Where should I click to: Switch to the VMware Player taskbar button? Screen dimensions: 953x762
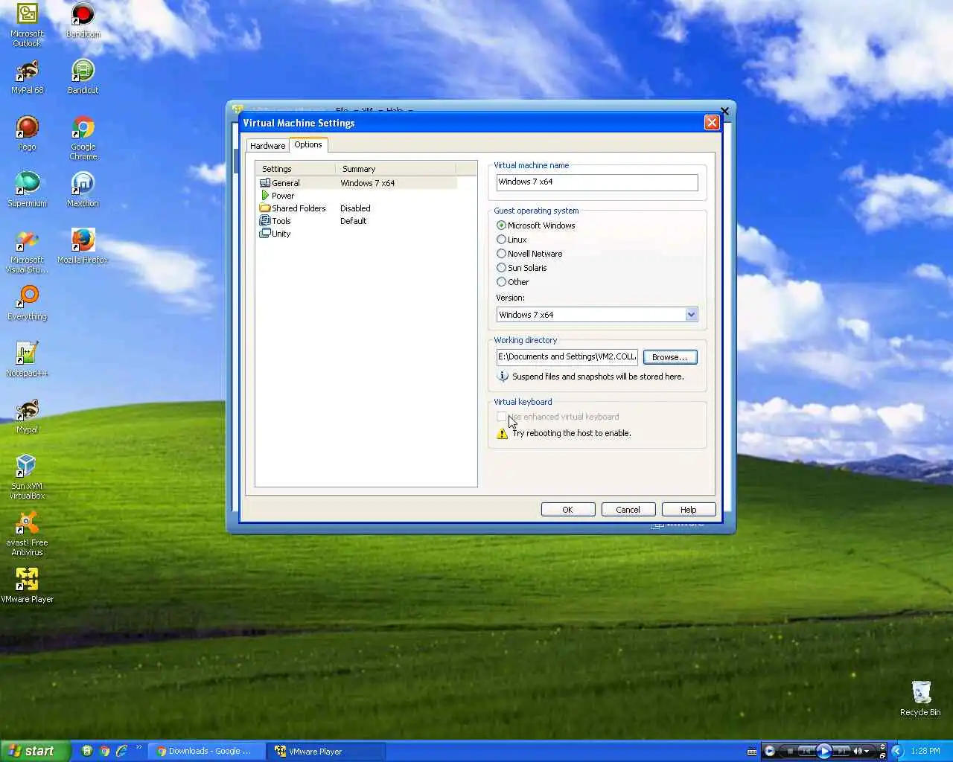[326, 751]
